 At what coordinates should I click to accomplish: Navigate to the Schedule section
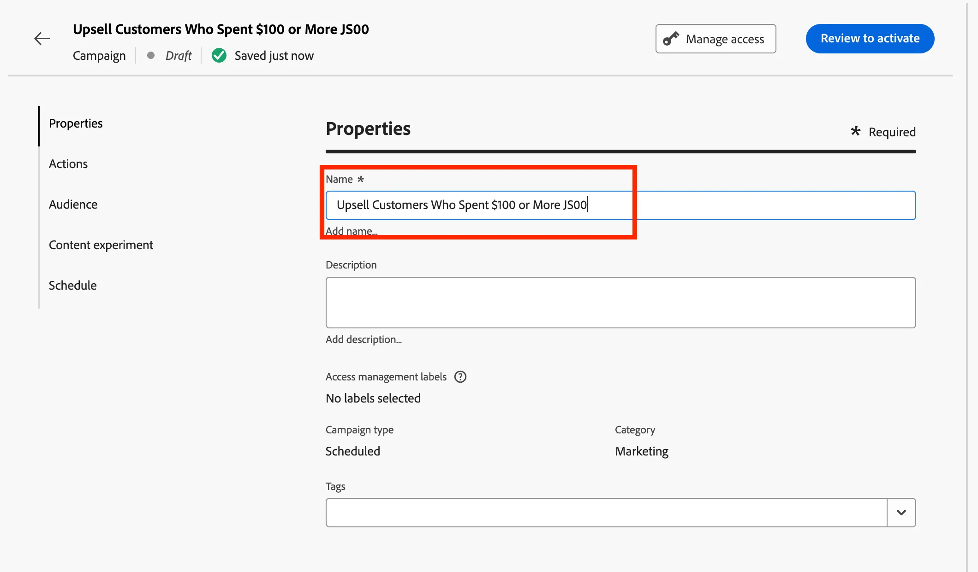73,286
